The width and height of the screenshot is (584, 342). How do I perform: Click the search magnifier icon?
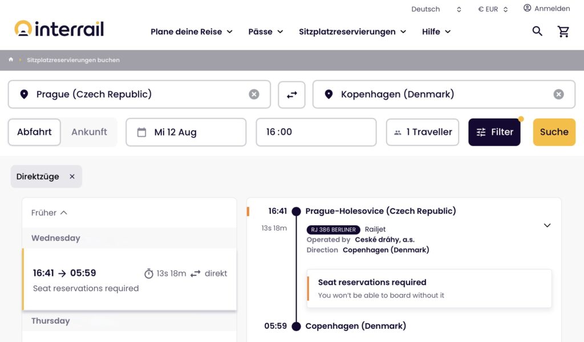[537, 31]
